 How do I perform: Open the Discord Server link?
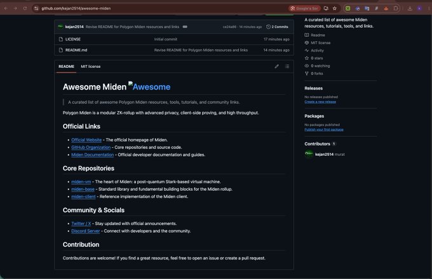(86, 231)
